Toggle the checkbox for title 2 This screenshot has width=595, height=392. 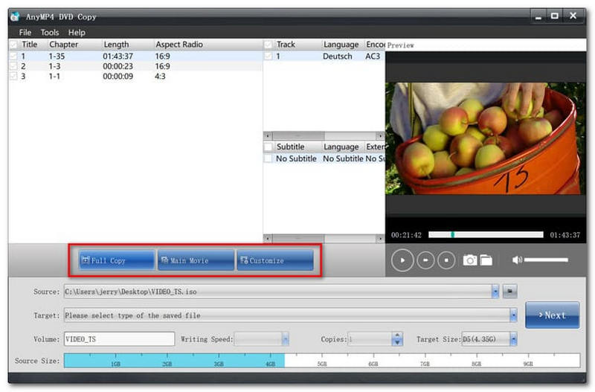point(13,66)
